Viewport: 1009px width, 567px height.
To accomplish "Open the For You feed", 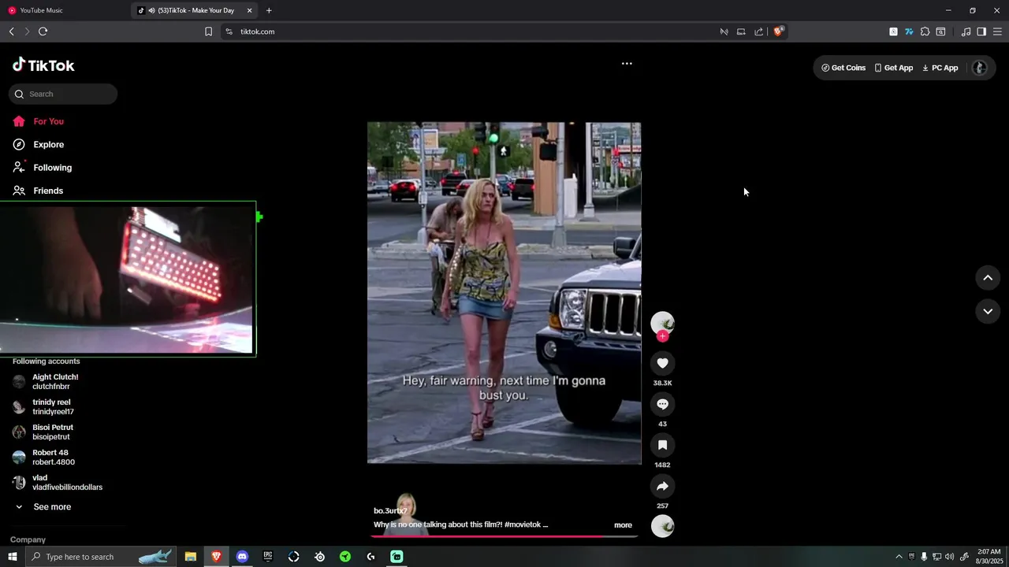I will 48,121.
